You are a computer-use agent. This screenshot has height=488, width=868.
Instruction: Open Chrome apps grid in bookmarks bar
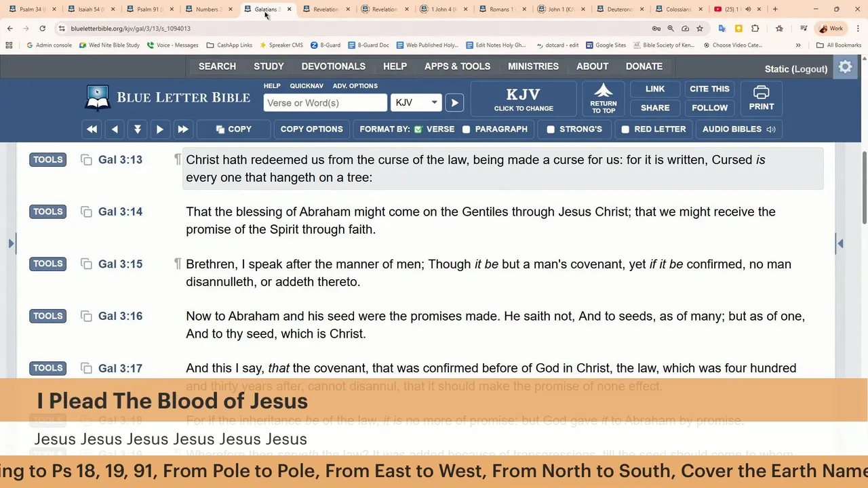pyautogui.click(x=9, y=45)
